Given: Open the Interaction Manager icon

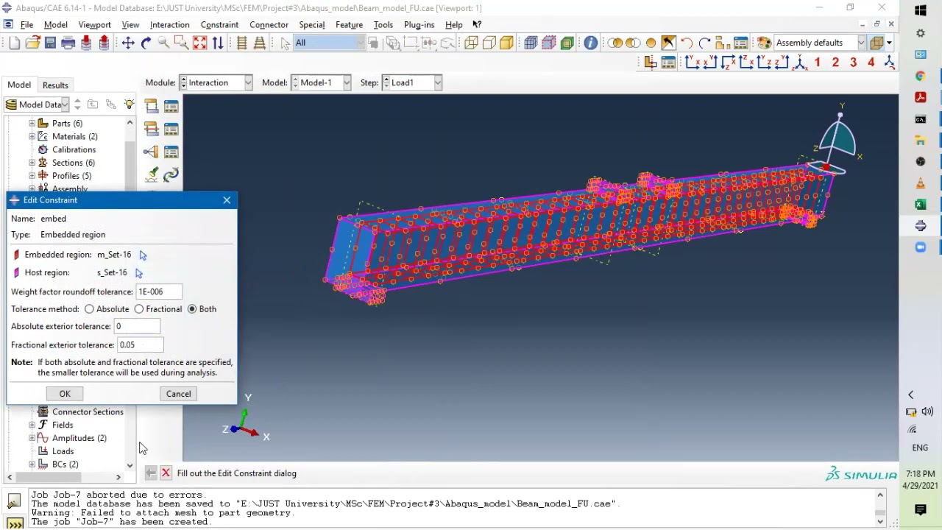Looking at the screenshot, I should pyautogui.click(x=171, y=106).
